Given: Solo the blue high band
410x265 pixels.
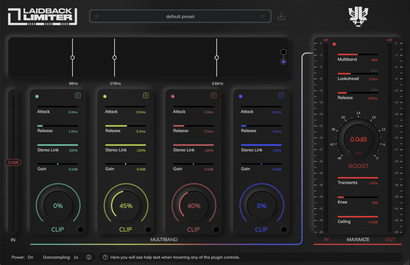Looking at the screenshot, I should [x=281, y=96].
